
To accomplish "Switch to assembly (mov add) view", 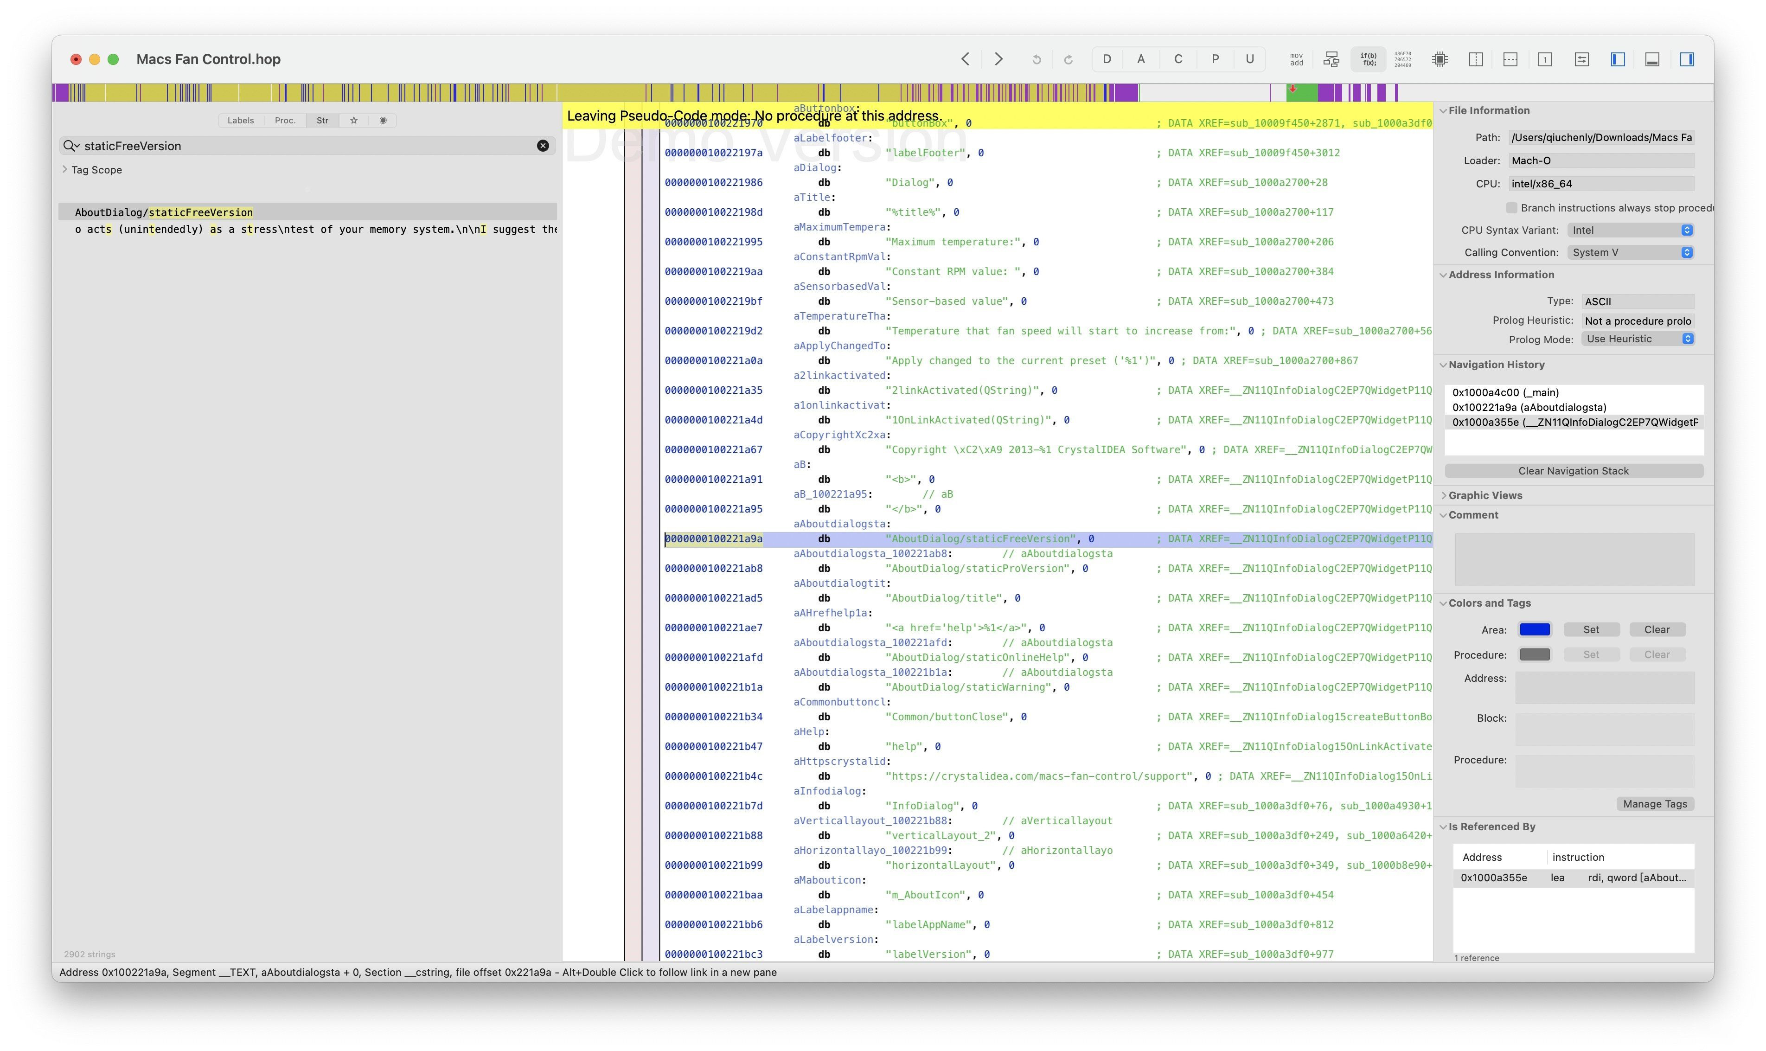I will pyautogui.click(x=1296, y=59).
